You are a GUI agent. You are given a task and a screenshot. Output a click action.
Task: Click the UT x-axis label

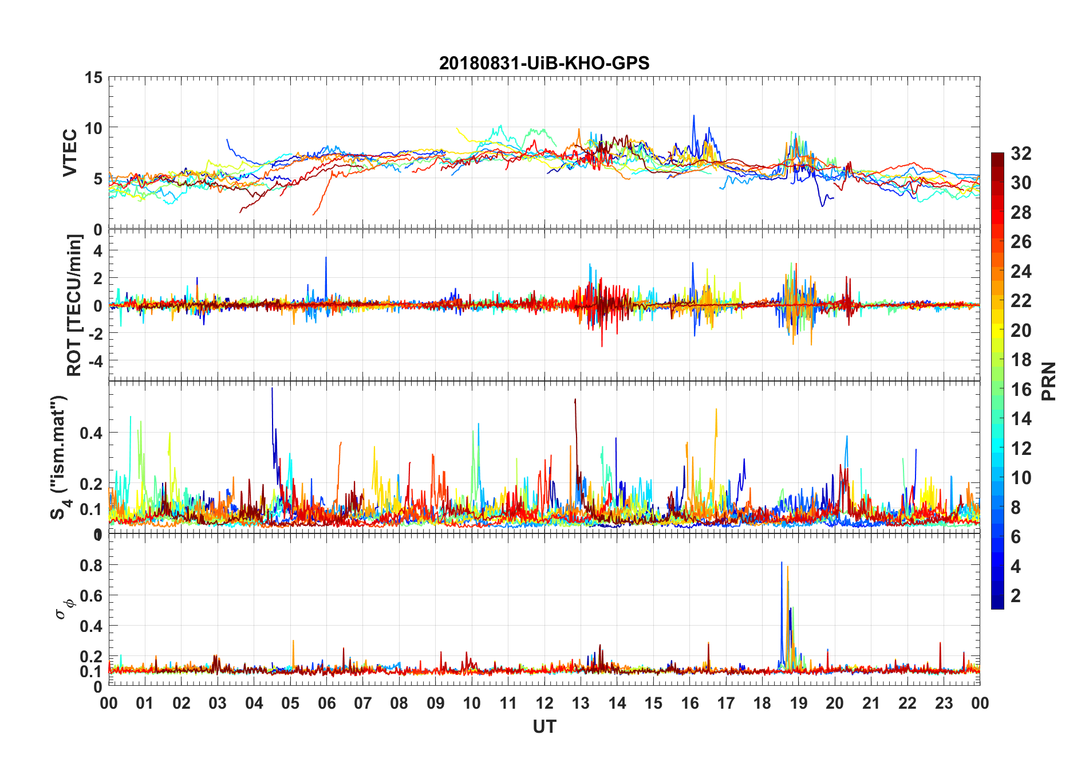[544, 726]
